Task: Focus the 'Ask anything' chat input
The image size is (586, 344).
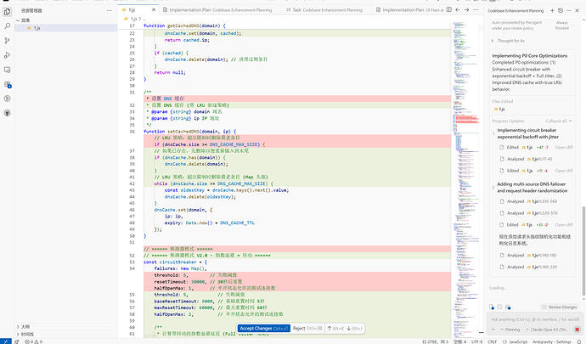Action: [x=535, y=319]
